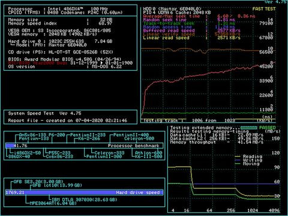Click the 'Cx6x86-233' benchmark marker
Image resolution: width=288 pixels, height=216 pixels.
click(59, 157)
